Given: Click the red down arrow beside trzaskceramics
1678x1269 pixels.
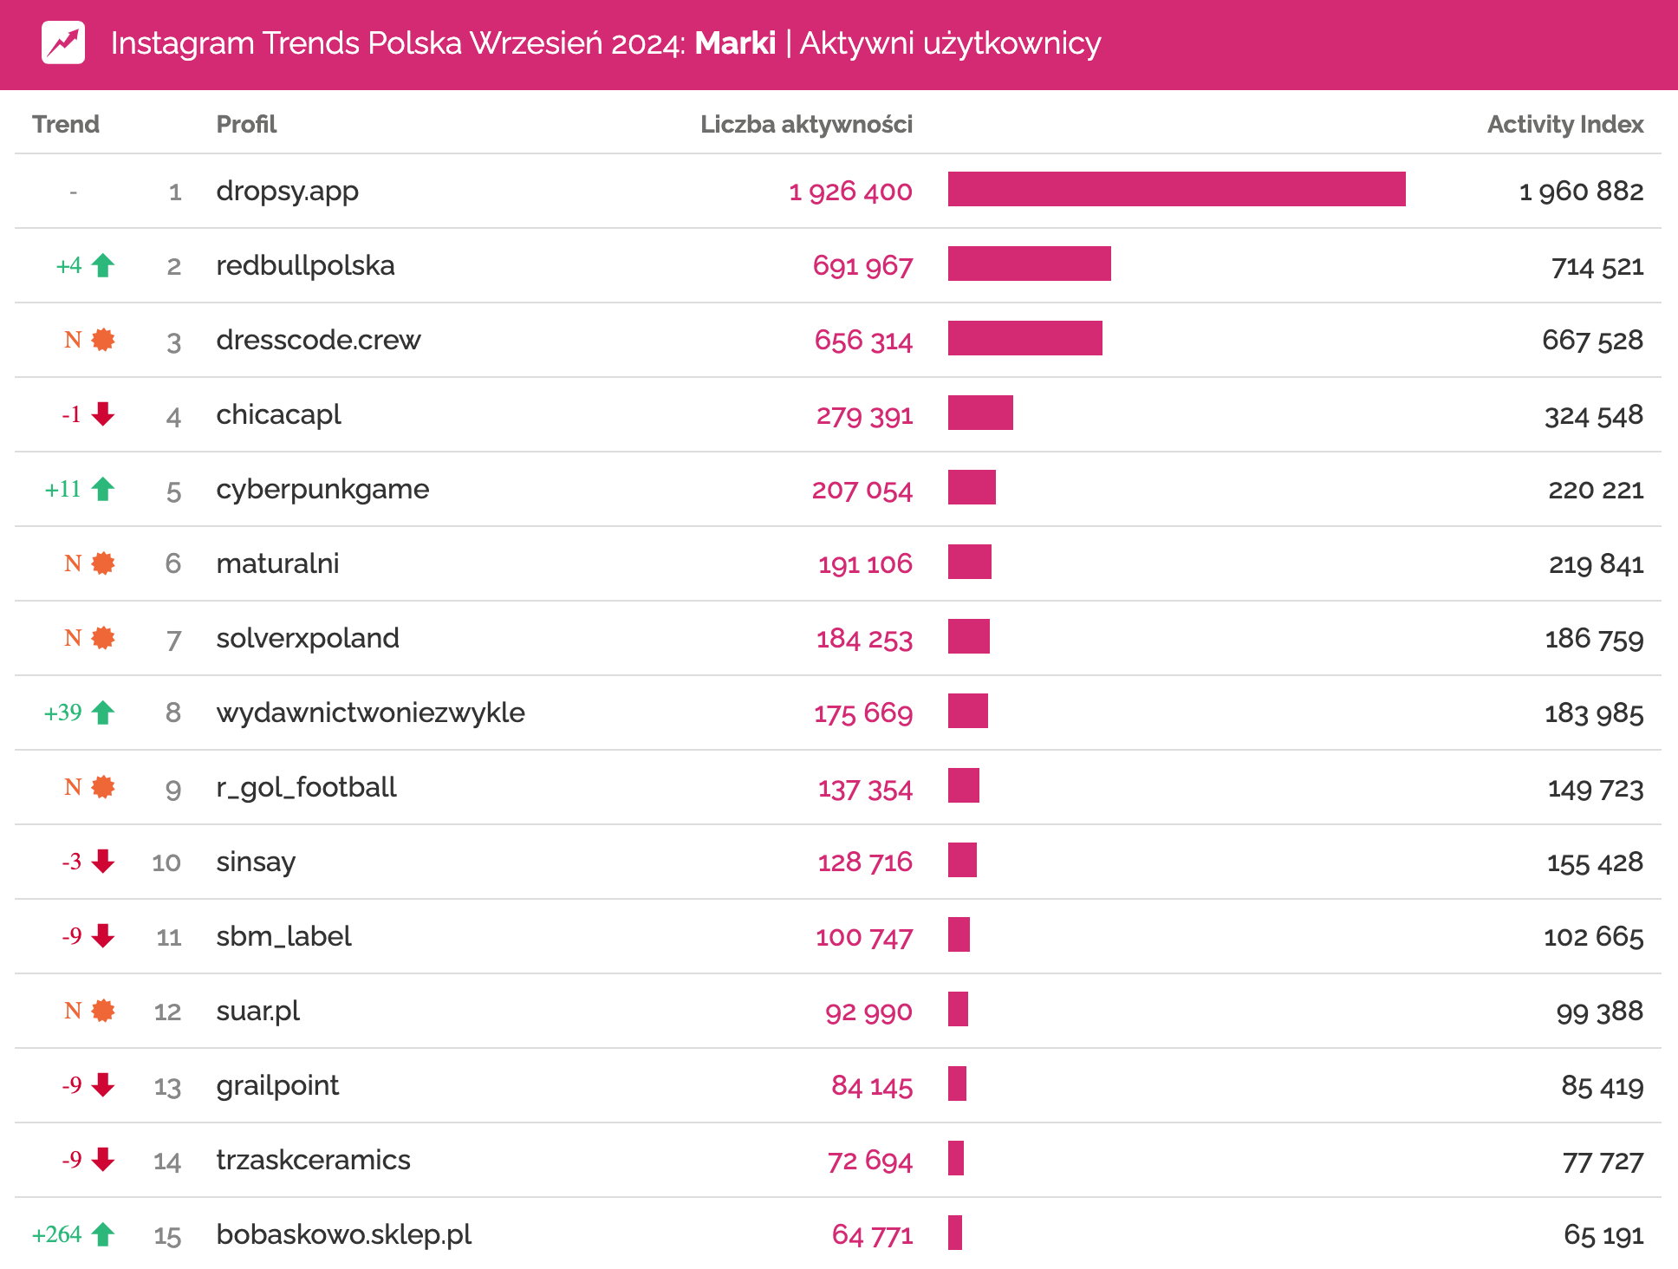Looking at the screenshot, I should click(103, 1160).
